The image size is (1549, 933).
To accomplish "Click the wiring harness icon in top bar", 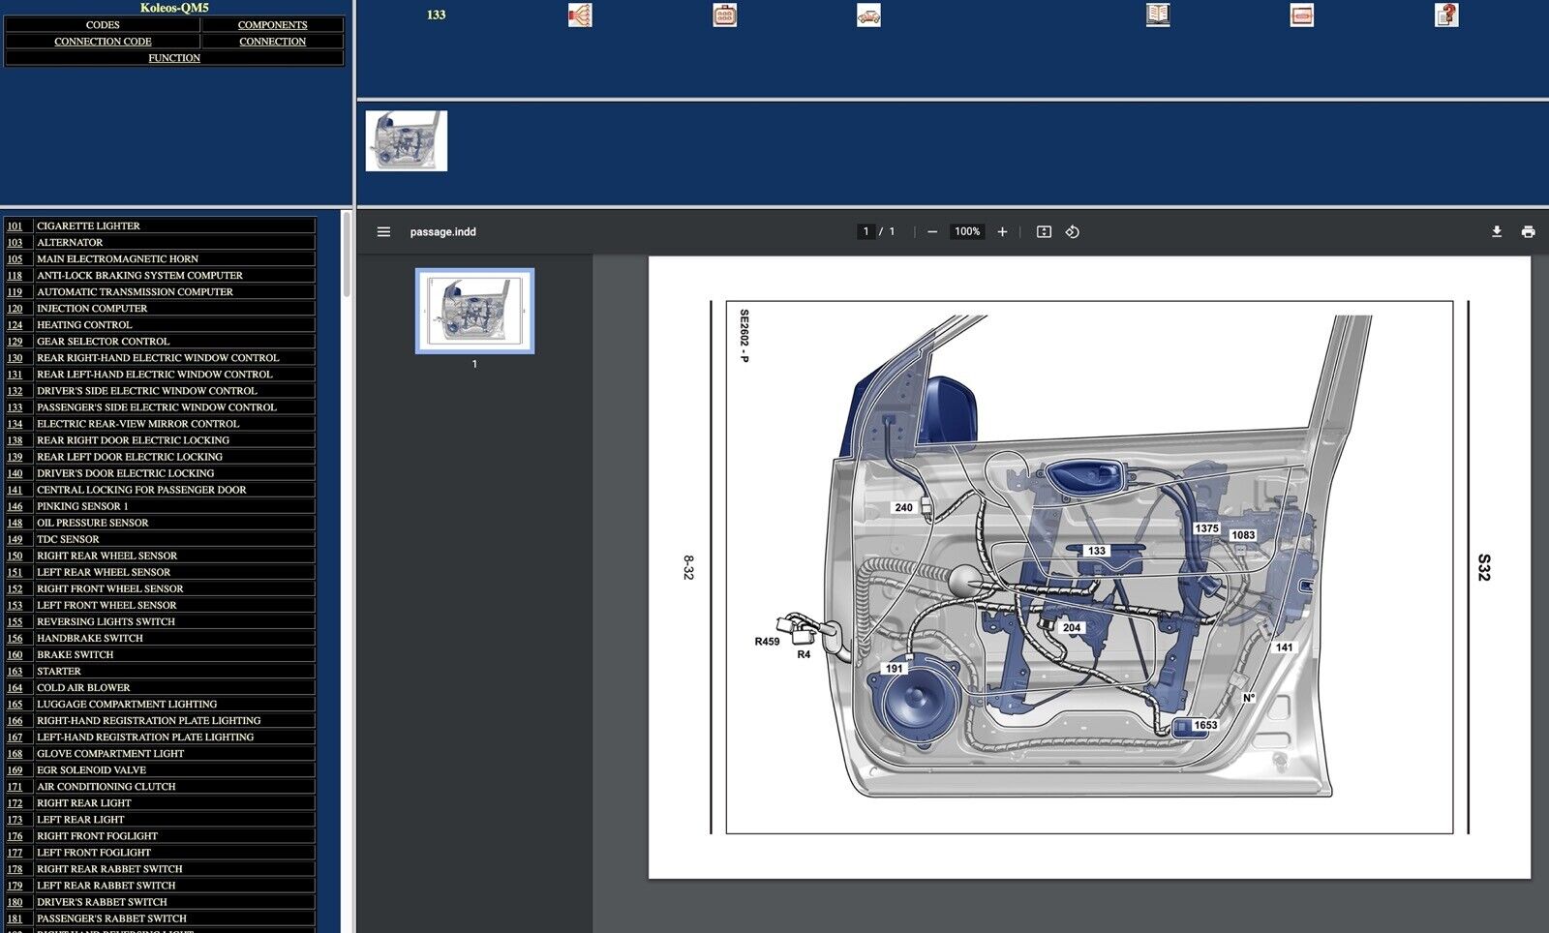I will click(x=579, y=15).
